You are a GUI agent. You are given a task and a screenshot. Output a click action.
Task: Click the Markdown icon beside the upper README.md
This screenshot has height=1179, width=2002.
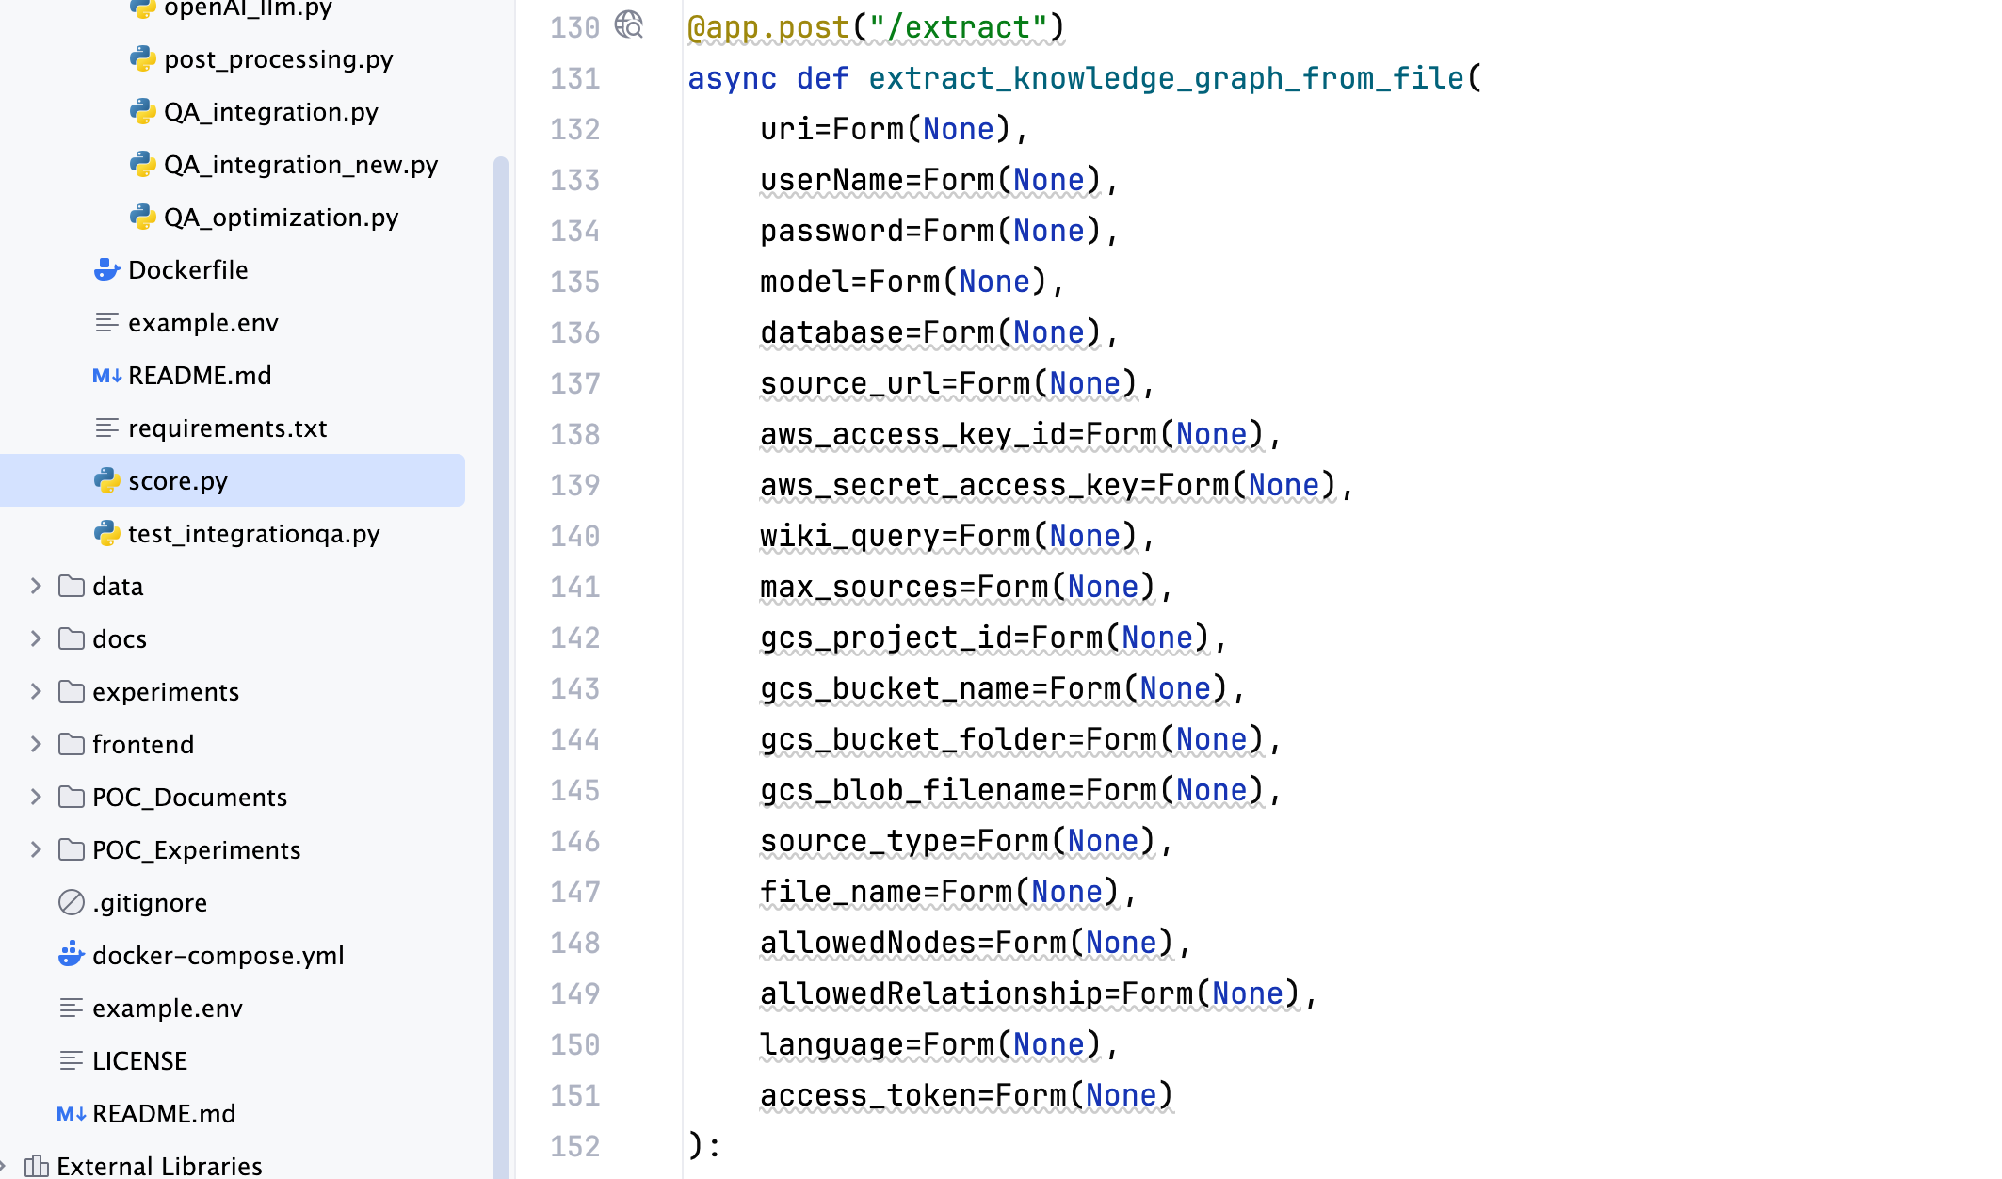[107, 376]
